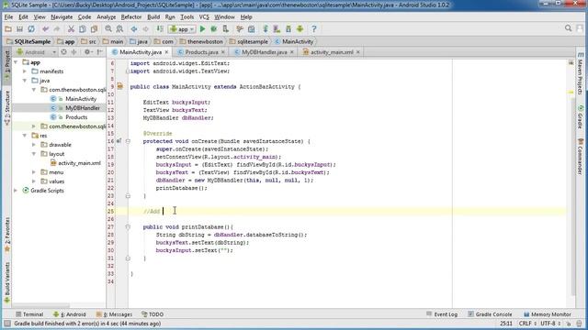Click the Make Project icon

(x=160, y=29)
